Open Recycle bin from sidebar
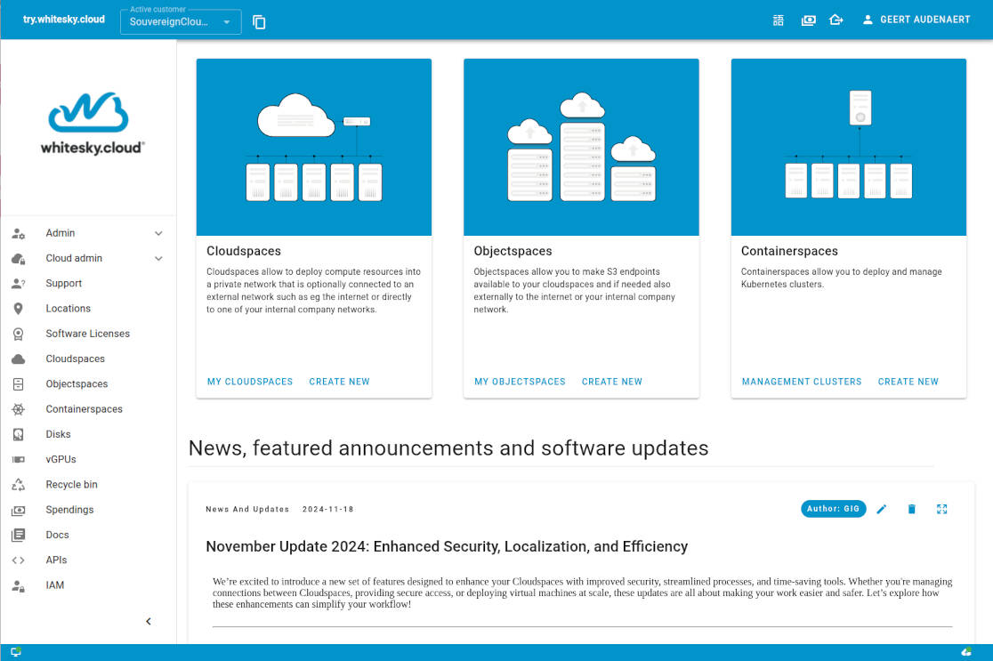The height and width of the screenshot is (661, 993). tap(71, 485)
